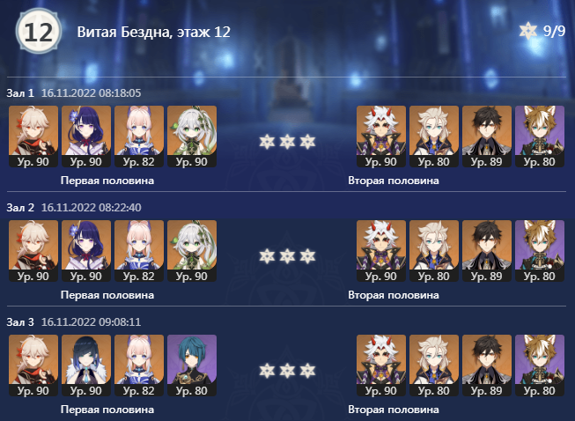
Task: Click Itto portrait in Hall 1 second half
Action: pyautogui.click(x=381, y=137)
